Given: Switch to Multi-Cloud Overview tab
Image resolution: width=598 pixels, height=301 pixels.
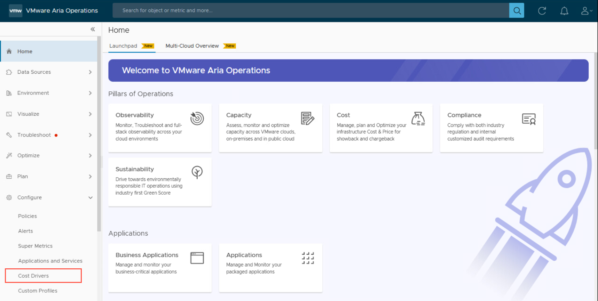Looking at the screenshot, I should 192,46.
